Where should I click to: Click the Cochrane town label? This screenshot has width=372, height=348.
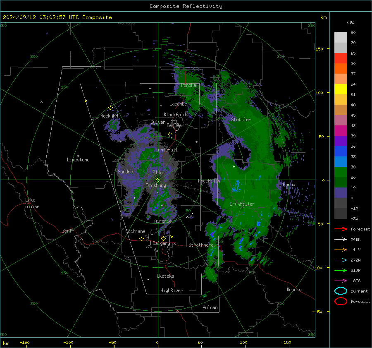[x=135, y=231]
